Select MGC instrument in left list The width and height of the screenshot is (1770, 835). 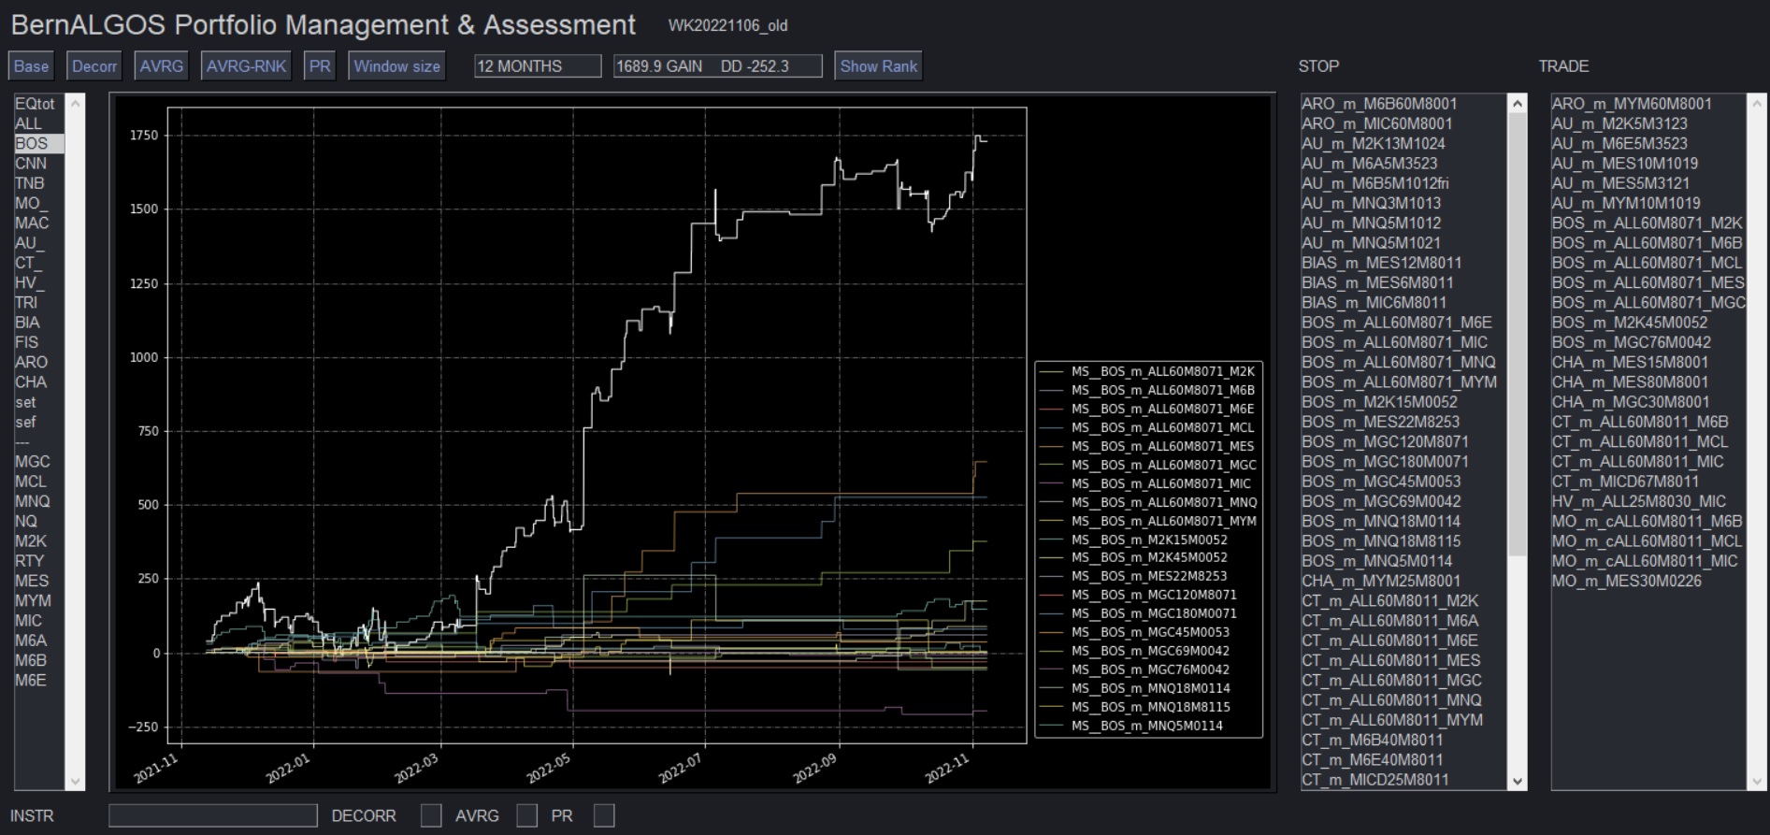[x=32, y=462]
